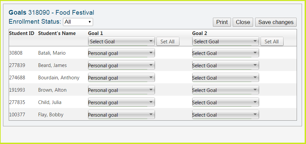Open Goal 1 dropdown for Flay, Bobby
The width and height of the screenshot is (306, 144).
pyautogui.click(x=121, y=115)
